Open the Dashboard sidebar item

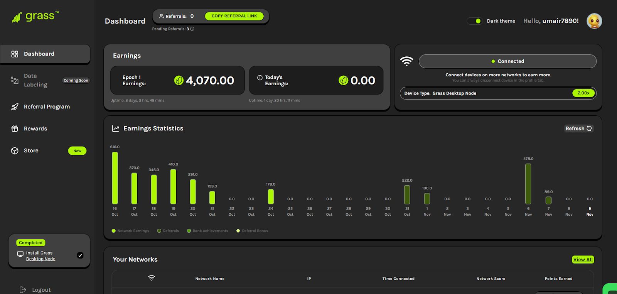[45, 54]
